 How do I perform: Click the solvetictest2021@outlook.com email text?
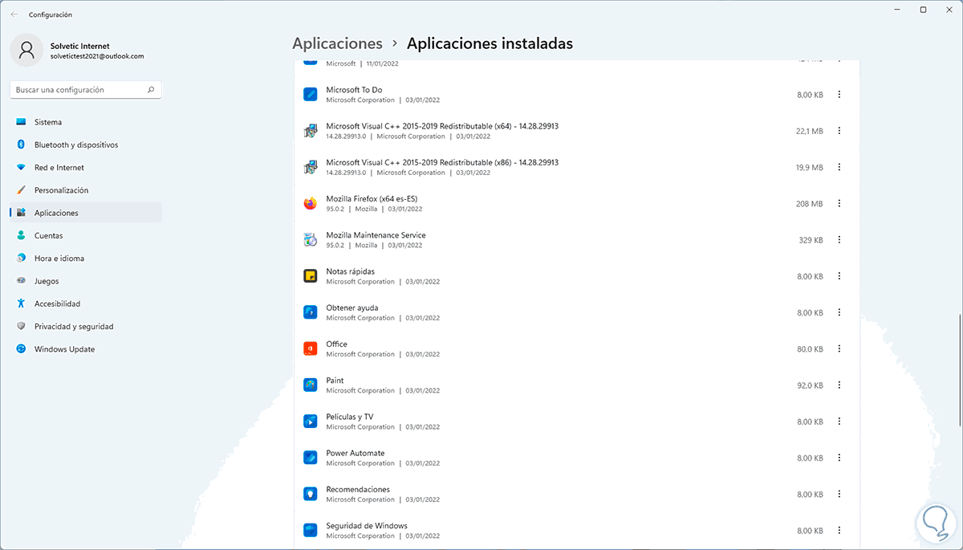pyautogui.click(x=97, y=56)
